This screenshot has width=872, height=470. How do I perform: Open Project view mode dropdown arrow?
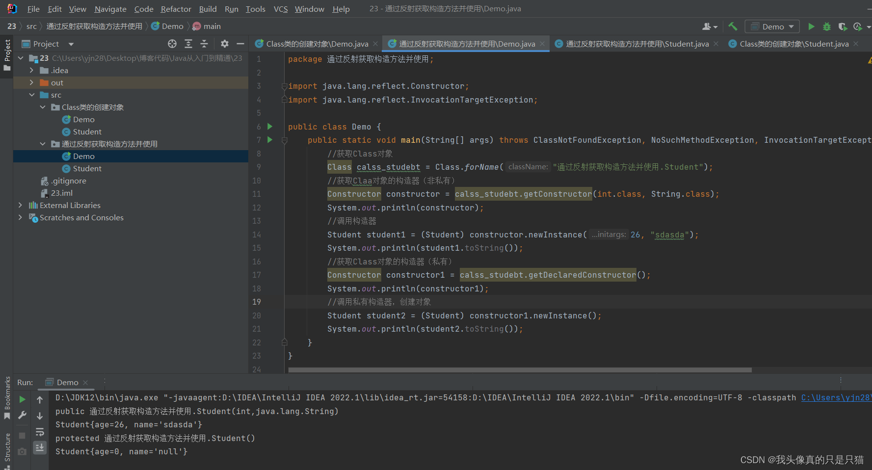(71, 44)
